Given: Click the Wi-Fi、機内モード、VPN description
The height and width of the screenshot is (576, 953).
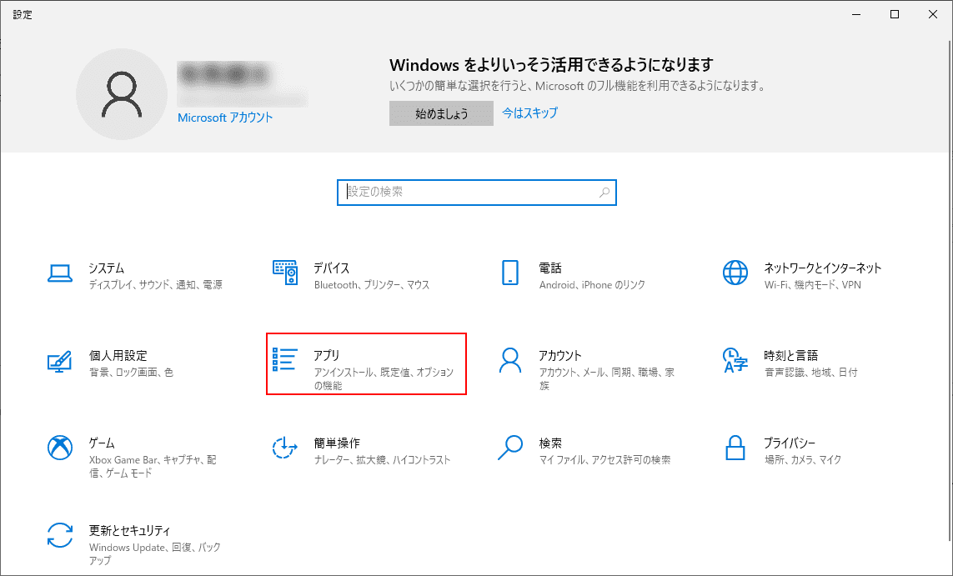Looking at the screenshot, I should pos(813,285).
